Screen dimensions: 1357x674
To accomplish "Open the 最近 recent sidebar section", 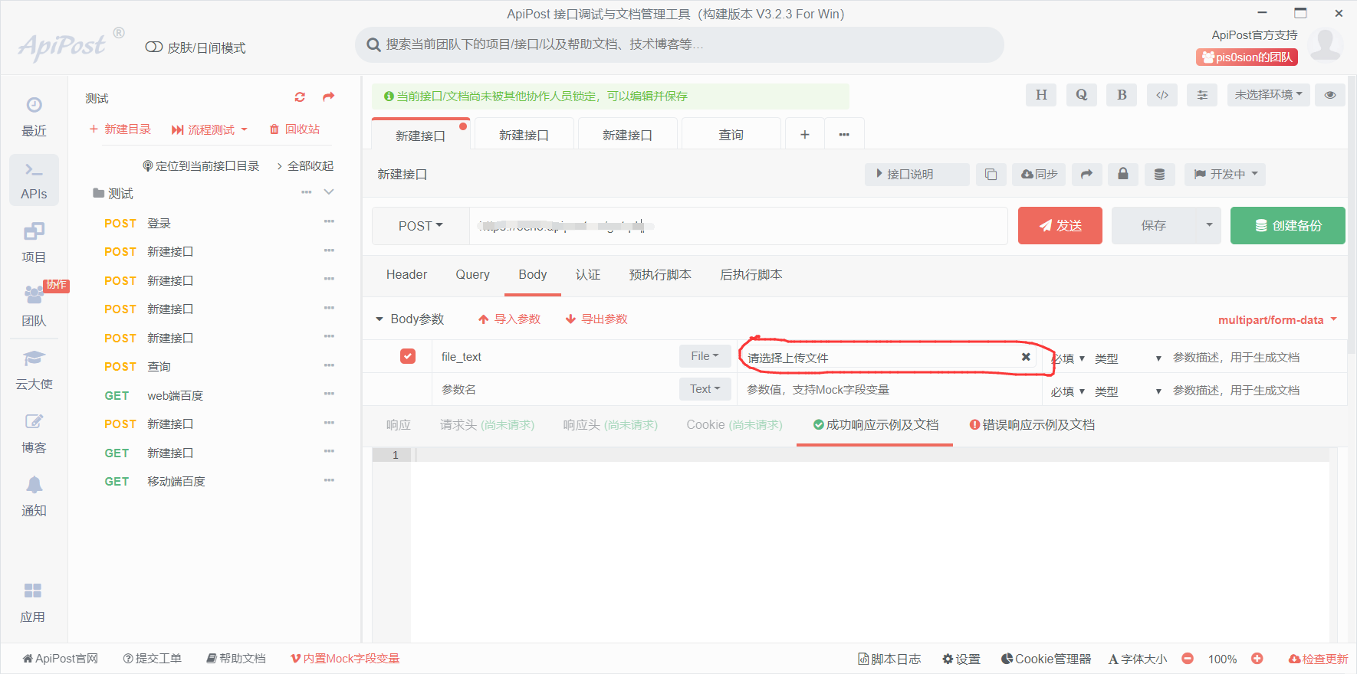I will [x=34, y=116].
